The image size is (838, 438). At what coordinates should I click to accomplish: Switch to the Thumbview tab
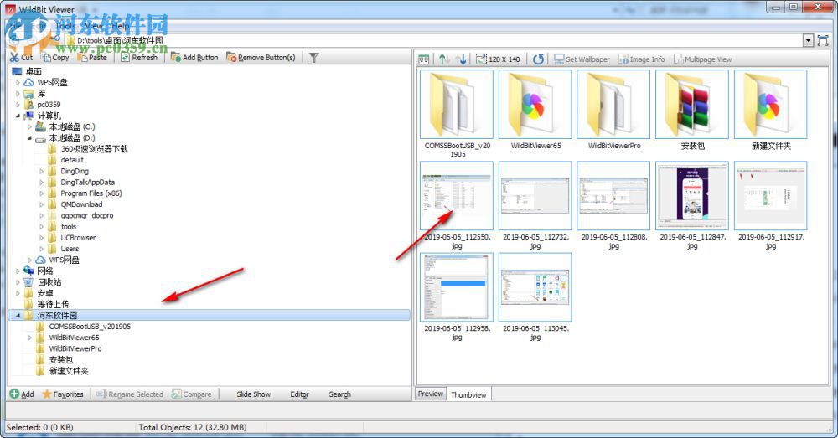[x=468, y=394]
